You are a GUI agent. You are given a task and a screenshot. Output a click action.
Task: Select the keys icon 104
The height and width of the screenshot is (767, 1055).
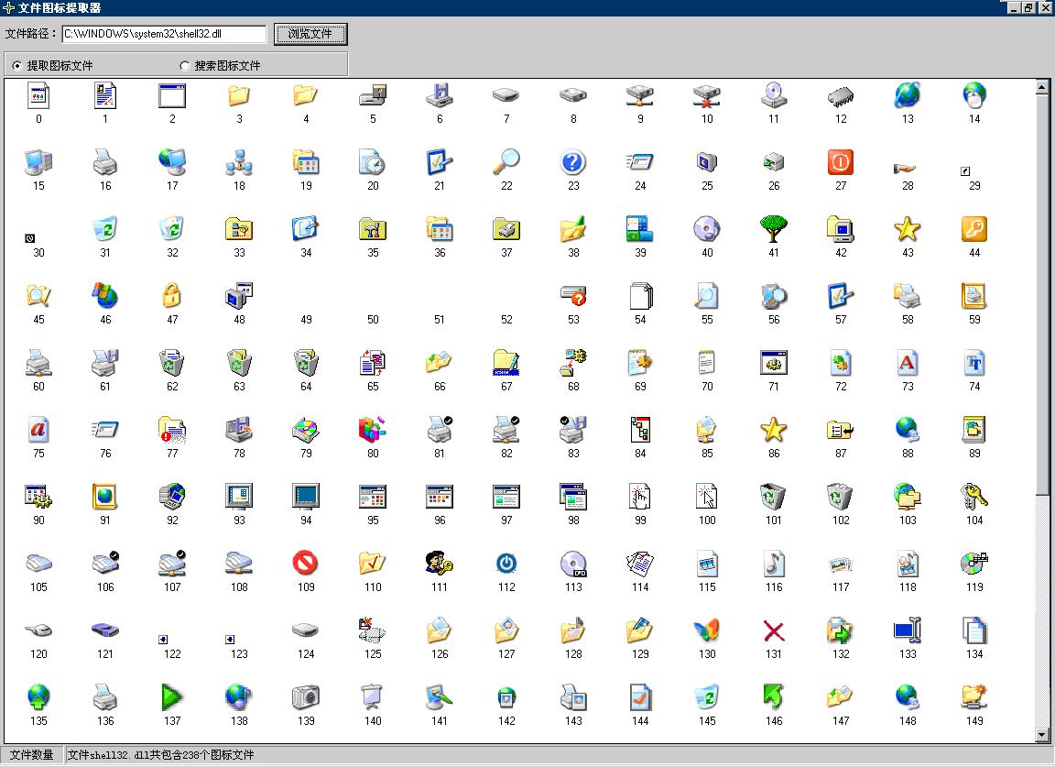(973, 496)
